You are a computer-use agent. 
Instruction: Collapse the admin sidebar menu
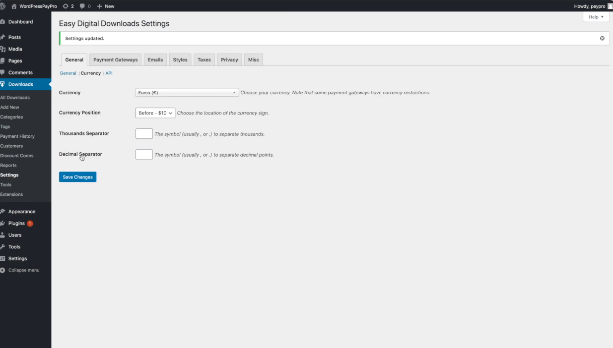(23, 270)
